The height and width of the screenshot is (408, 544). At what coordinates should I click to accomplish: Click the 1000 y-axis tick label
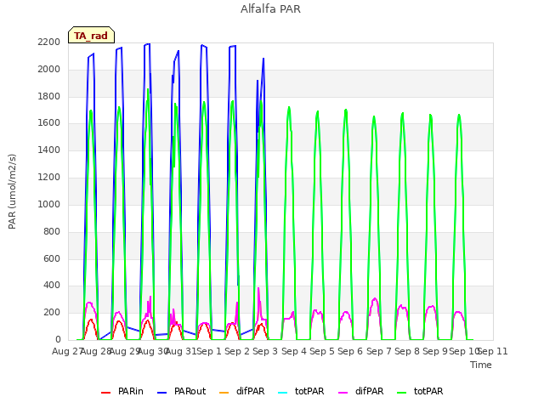[49, 204]
